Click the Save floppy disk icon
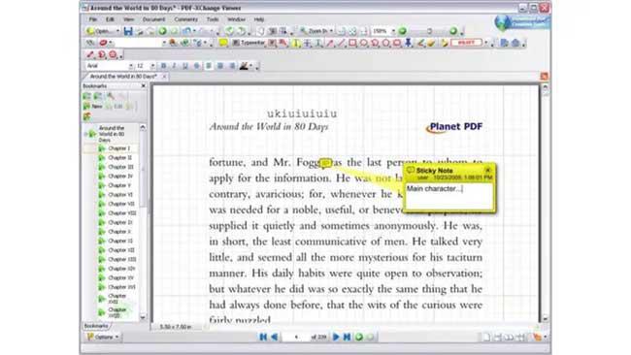631x355 pixels. (x=128, y=31)
